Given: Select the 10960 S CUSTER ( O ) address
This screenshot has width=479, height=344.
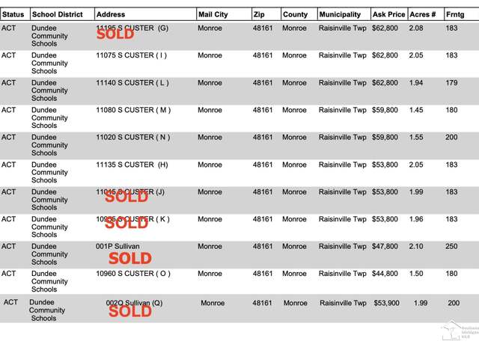Looking at the screenshot, I should (x=133, y=274).
